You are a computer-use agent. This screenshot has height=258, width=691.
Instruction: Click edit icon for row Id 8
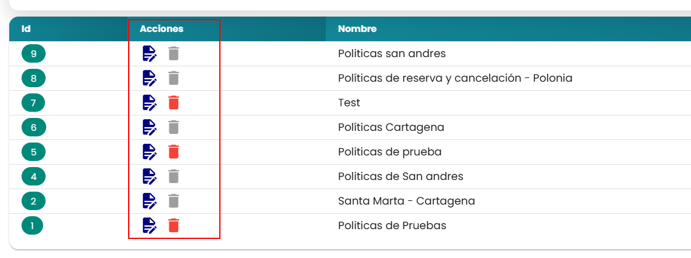150,78
